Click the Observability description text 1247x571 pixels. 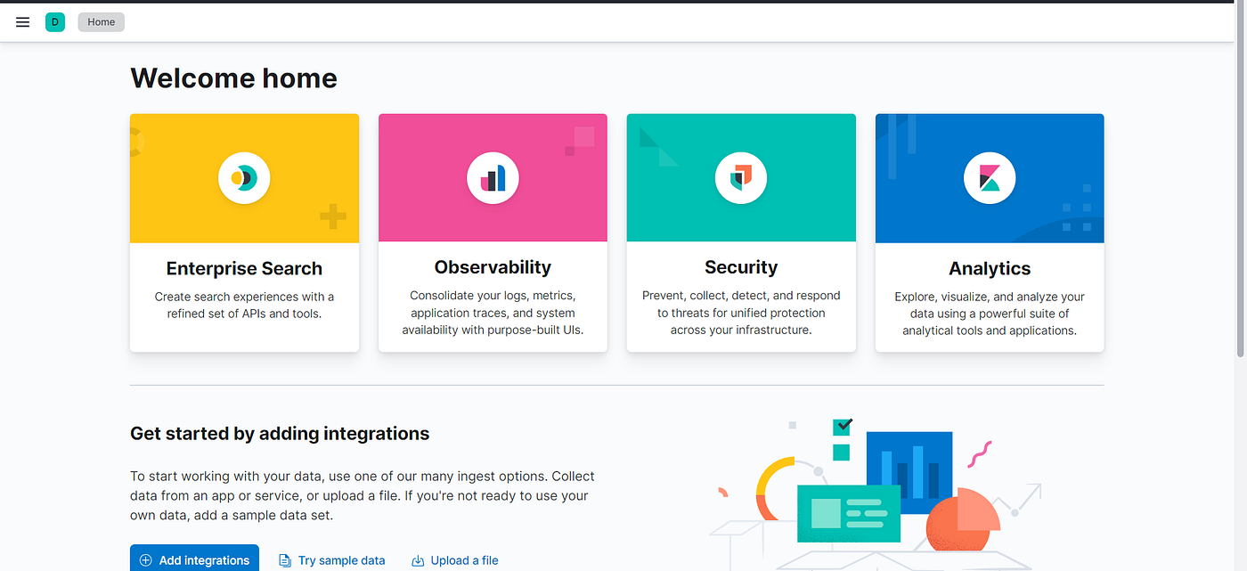click(x=493, y=314)
